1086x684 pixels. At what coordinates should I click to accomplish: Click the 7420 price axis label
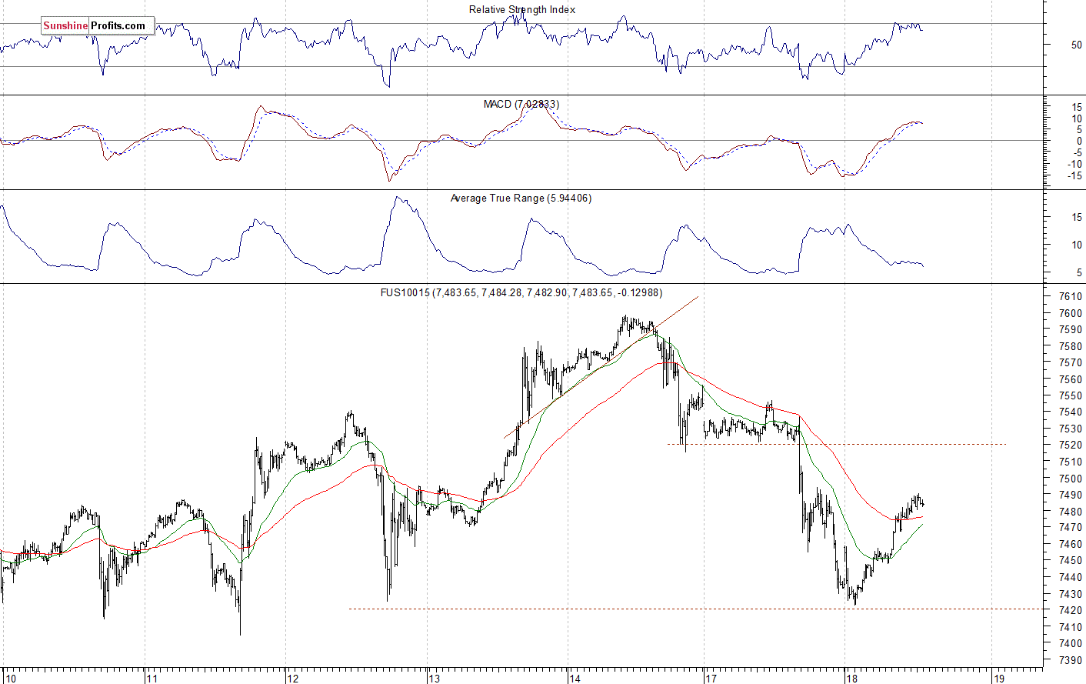[x=1071, y=611]
